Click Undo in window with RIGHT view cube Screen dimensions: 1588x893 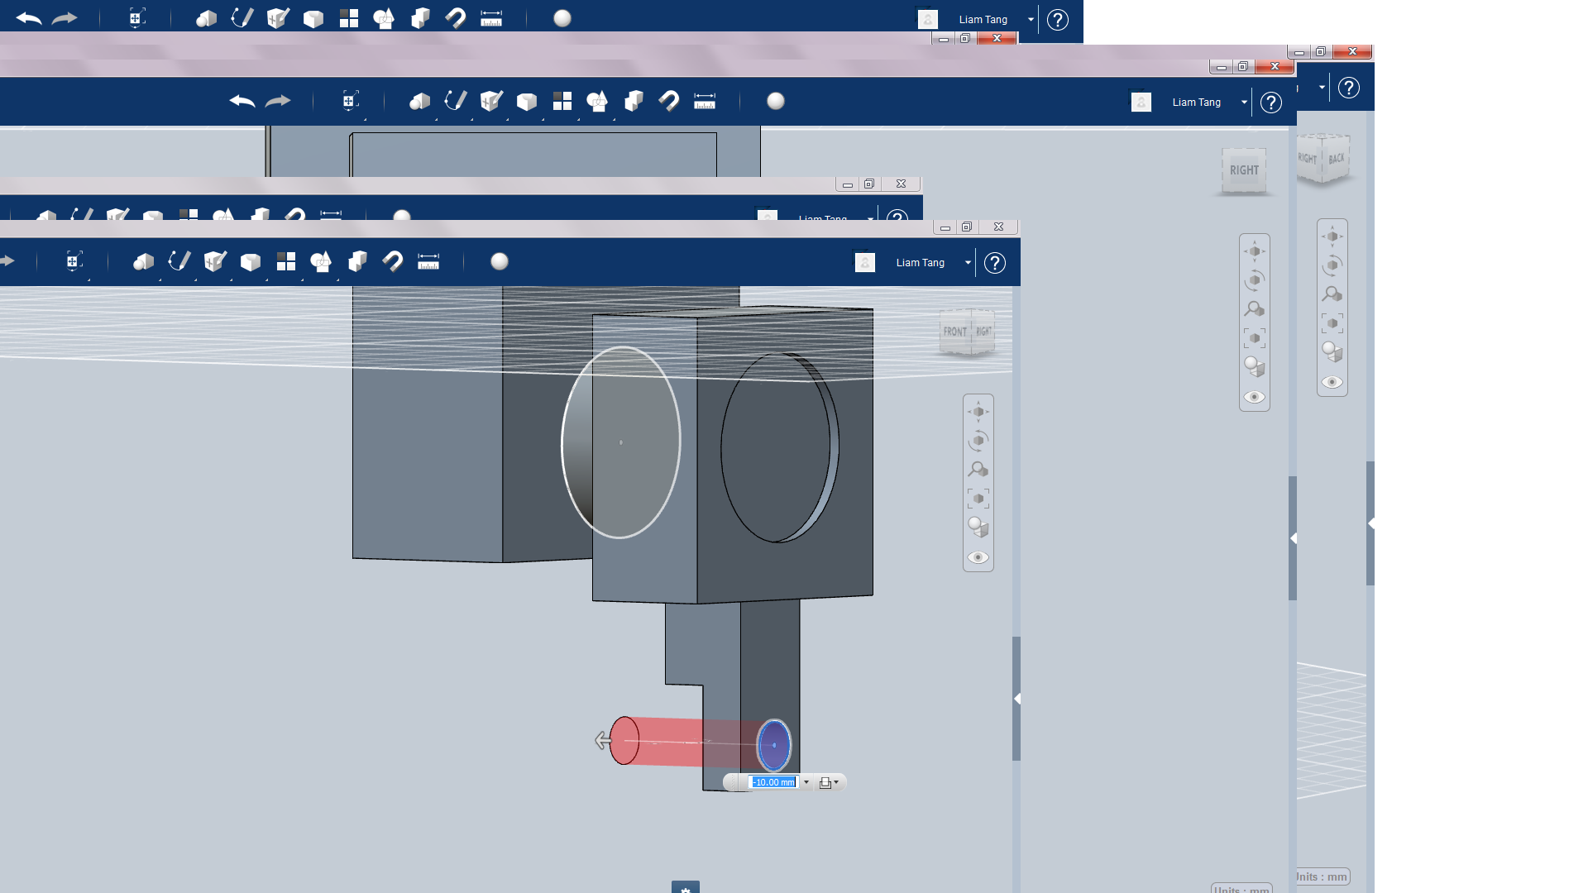242,101
